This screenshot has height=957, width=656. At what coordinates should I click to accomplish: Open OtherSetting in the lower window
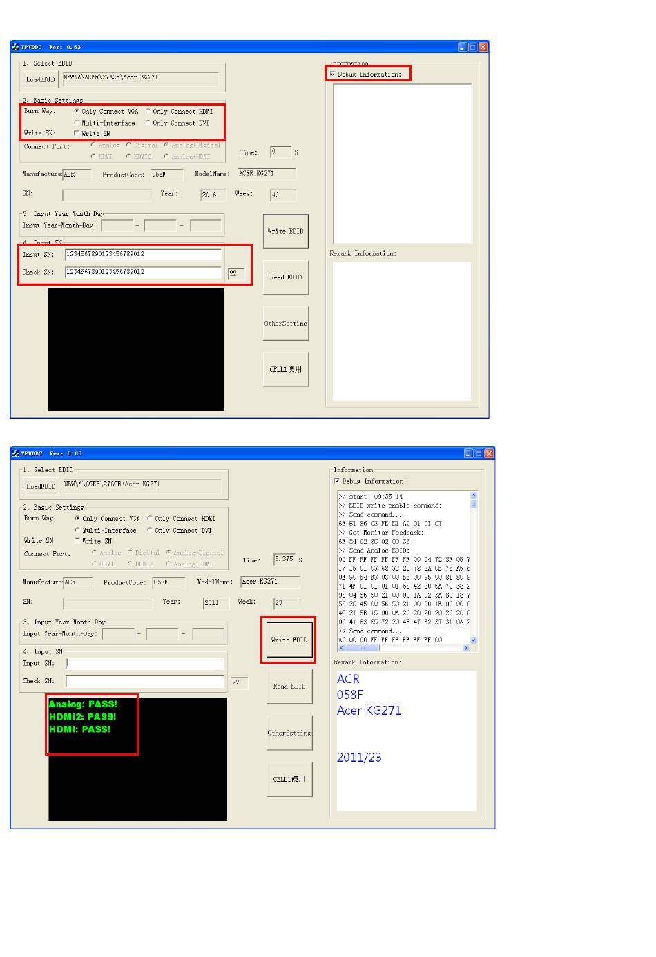[x=289, y=733]
